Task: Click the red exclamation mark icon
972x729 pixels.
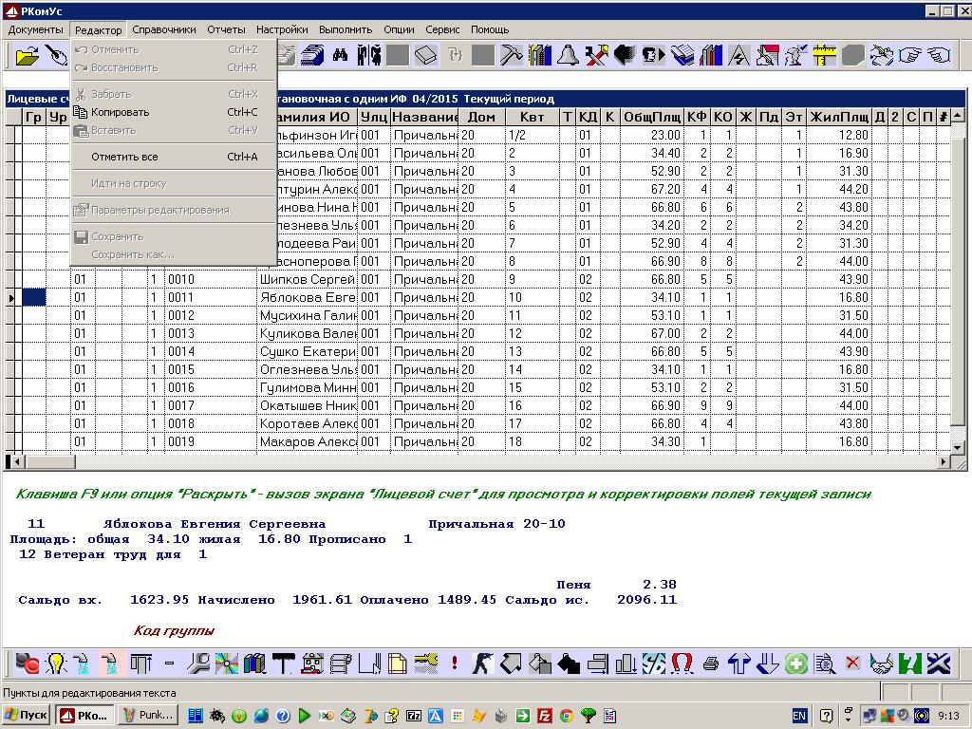Action: pyautogui.click(x=455, y=663)
